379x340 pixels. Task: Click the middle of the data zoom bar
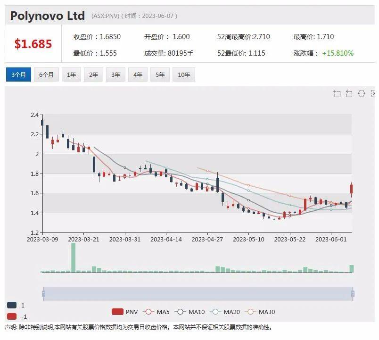pyautogui.click(x=198, y=294)
